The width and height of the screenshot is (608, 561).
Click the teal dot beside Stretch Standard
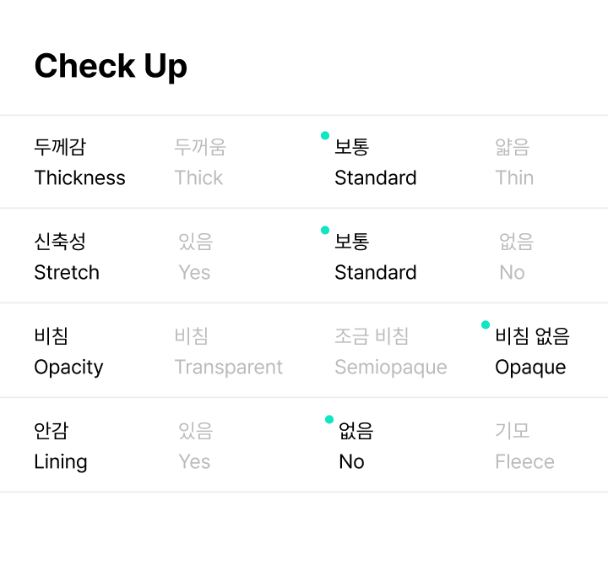tap(325, 230)
